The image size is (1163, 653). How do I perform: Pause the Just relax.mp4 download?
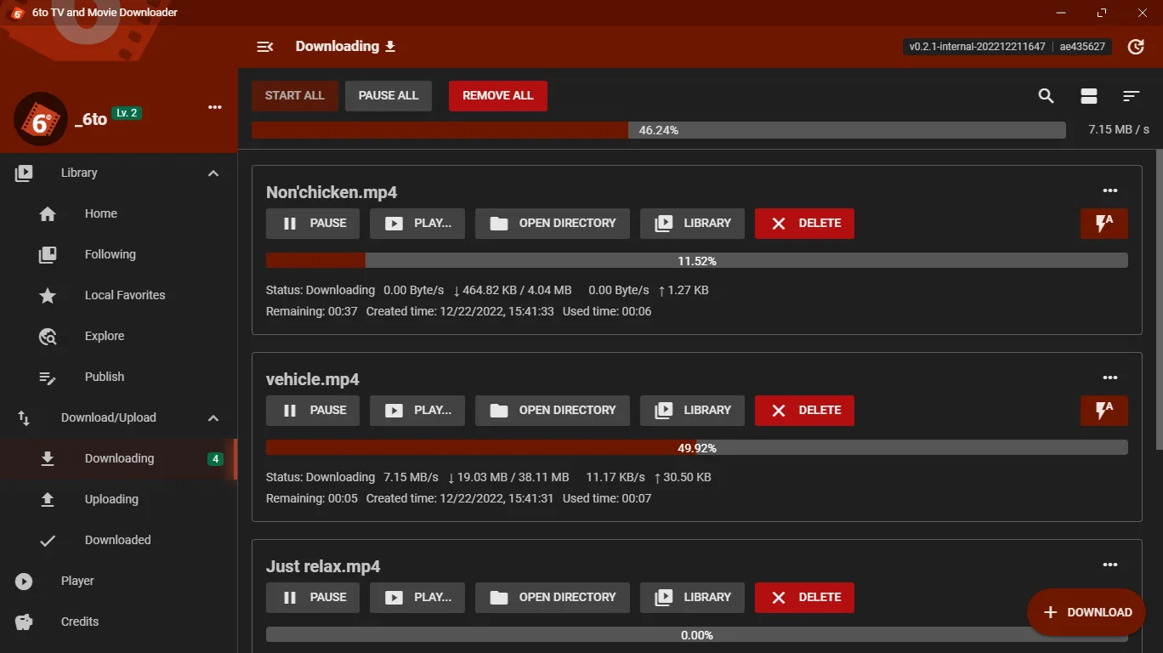pyautogui.click(x=313, y=598)
